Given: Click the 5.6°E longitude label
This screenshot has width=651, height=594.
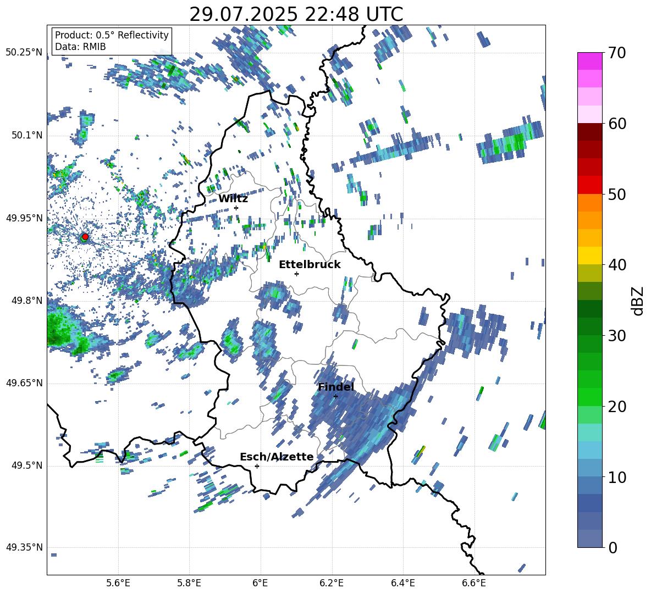Looking at the screenshot, I should click(118, 584).
